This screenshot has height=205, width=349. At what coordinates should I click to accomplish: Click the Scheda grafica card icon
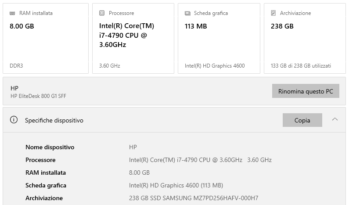click(x=187, y=13)
